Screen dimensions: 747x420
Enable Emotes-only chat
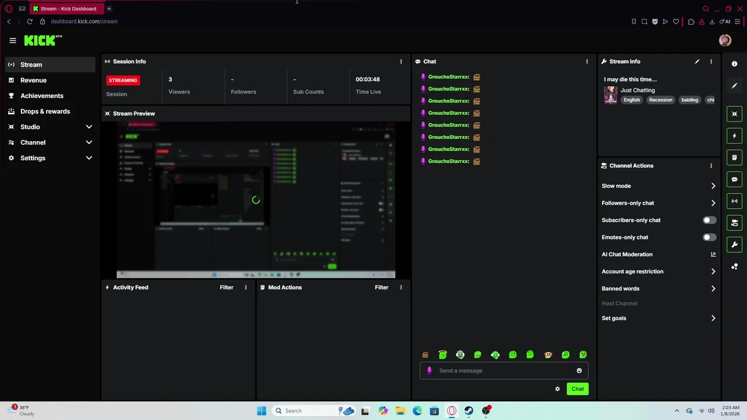click(709, 237)
